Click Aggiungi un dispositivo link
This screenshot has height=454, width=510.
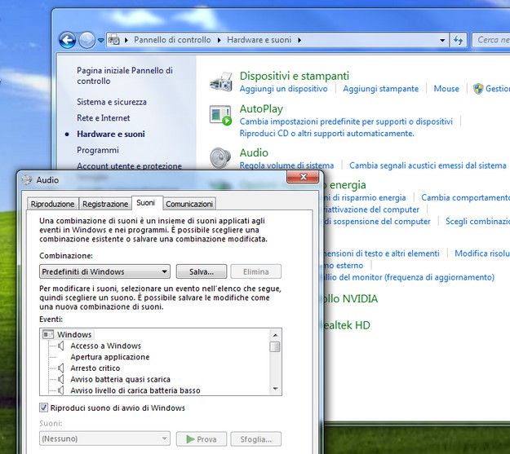click(283, 89)
